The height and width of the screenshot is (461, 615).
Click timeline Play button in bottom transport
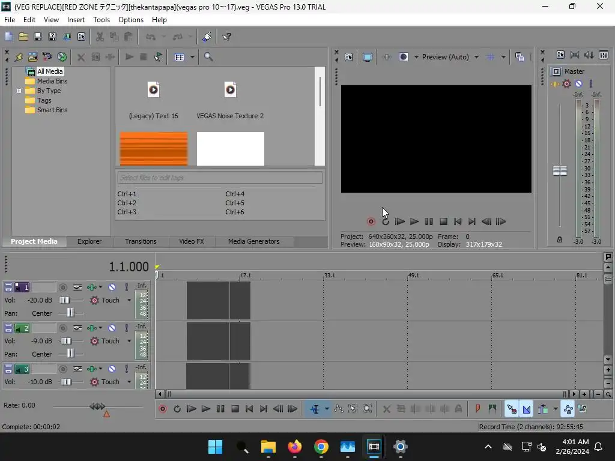click(206, 409)
